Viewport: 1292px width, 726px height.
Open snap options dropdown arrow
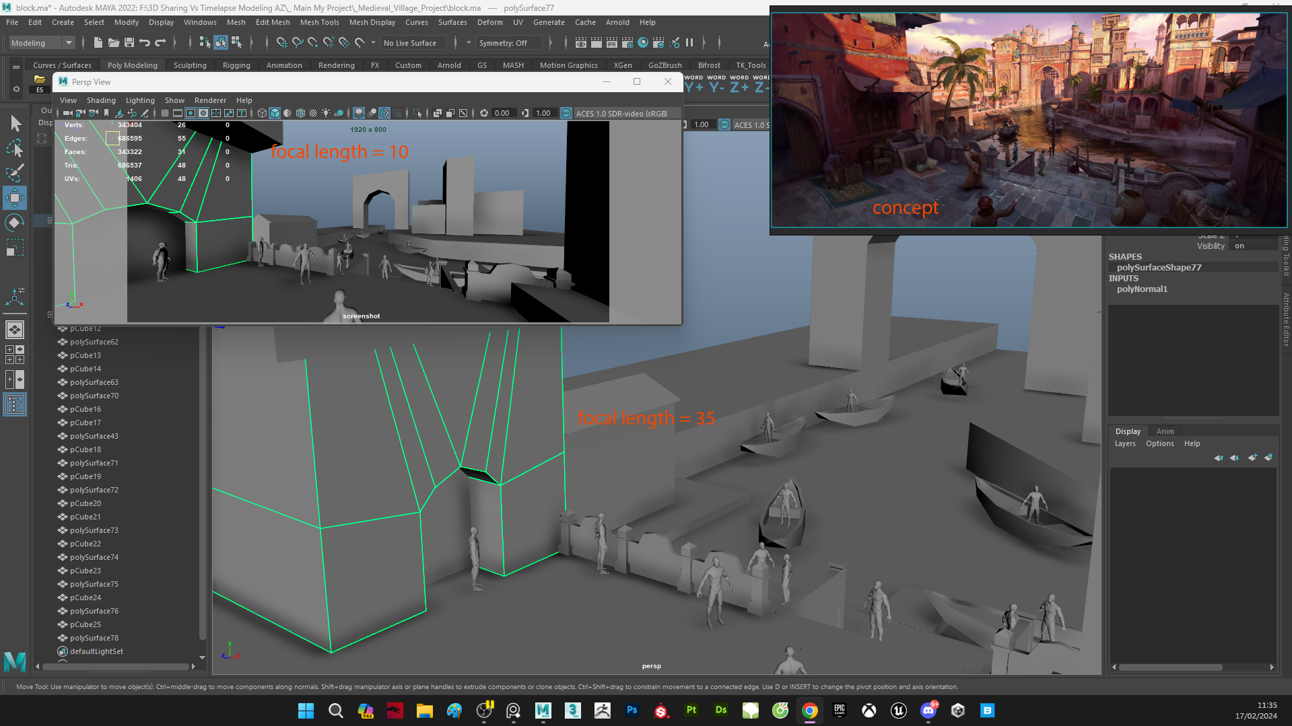[374, 42]
